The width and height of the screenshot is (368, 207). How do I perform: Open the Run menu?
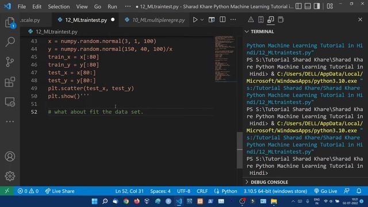click(112, 6)
